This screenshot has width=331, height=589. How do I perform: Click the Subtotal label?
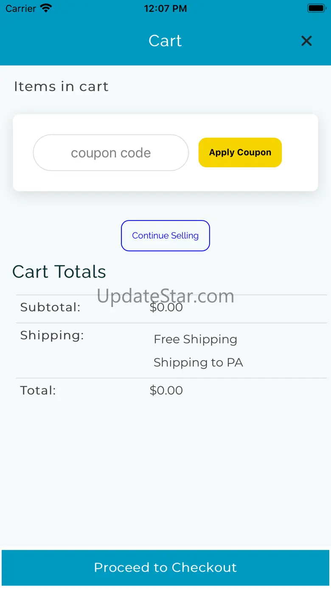point(50,307)
